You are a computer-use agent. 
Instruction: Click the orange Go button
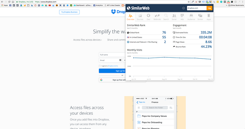(209, 8)
